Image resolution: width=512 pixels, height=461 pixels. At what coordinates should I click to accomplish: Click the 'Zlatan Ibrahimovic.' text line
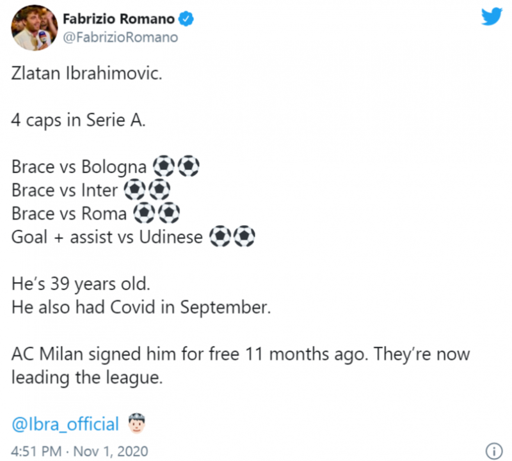(x=87, y=74)
